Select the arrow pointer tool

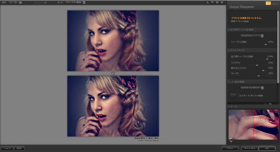pos(208,2)
